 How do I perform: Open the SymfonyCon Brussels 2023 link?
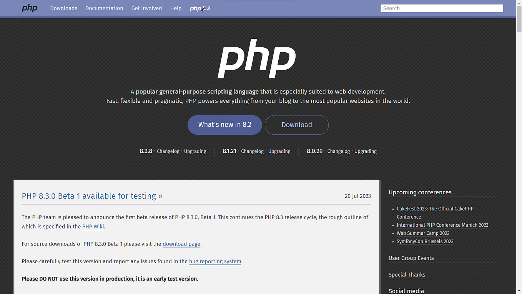point(425,241)
